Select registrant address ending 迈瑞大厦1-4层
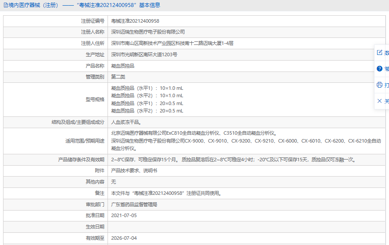389x245 pixels. click(x=172, y=43)
